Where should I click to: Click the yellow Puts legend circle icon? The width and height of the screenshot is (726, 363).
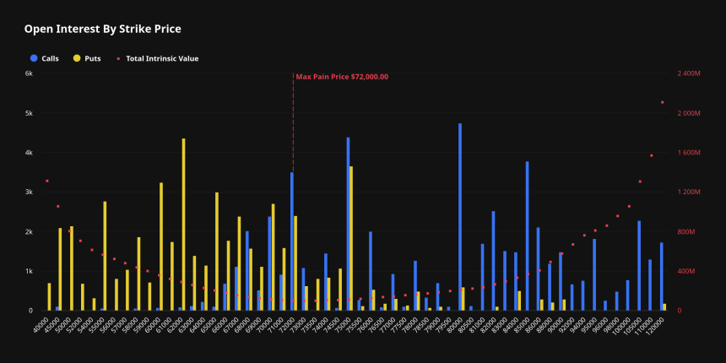(78, 58)
